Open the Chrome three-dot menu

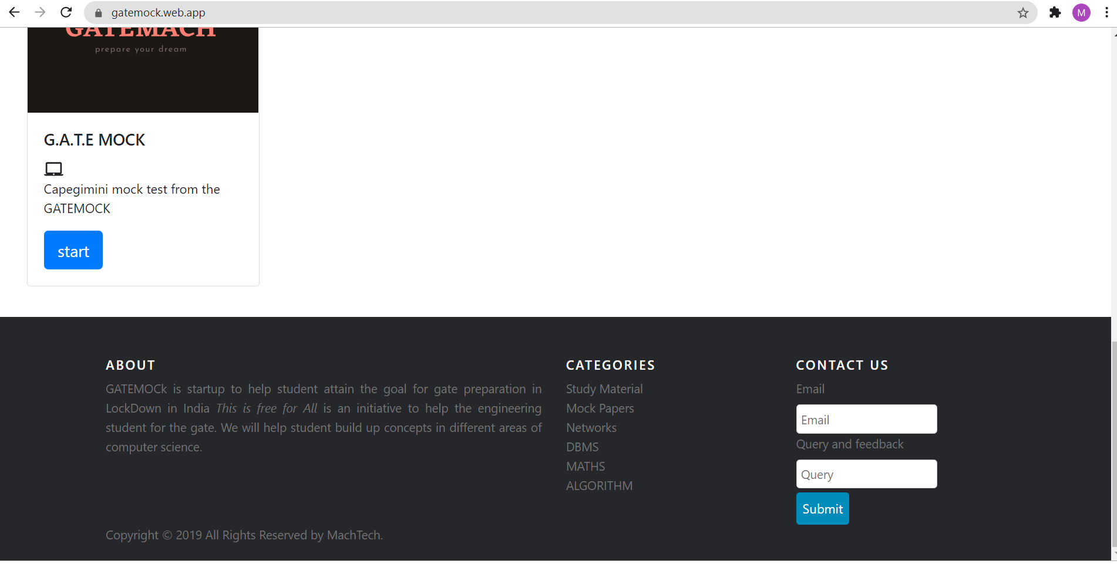[x=1106, y=12]
